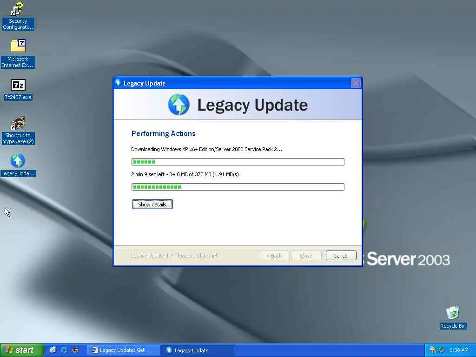Select the Recycle Bin icon

[x=453, y=317]
